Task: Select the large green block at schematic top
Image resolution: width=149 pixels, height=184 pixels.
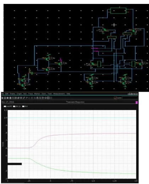Action: point(118,11)
